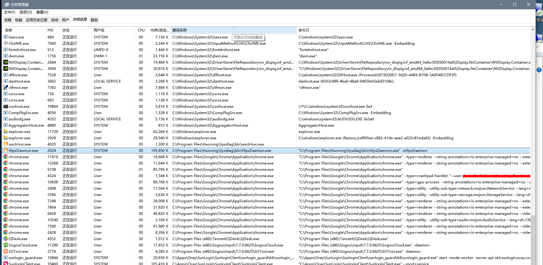Click the ChsIME.exe process icon
This screenshot has width=543, height=265.
point(5,44)
